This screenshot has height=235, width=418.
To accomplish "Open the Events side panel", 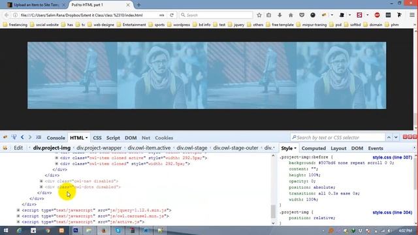I will [376, 148].
